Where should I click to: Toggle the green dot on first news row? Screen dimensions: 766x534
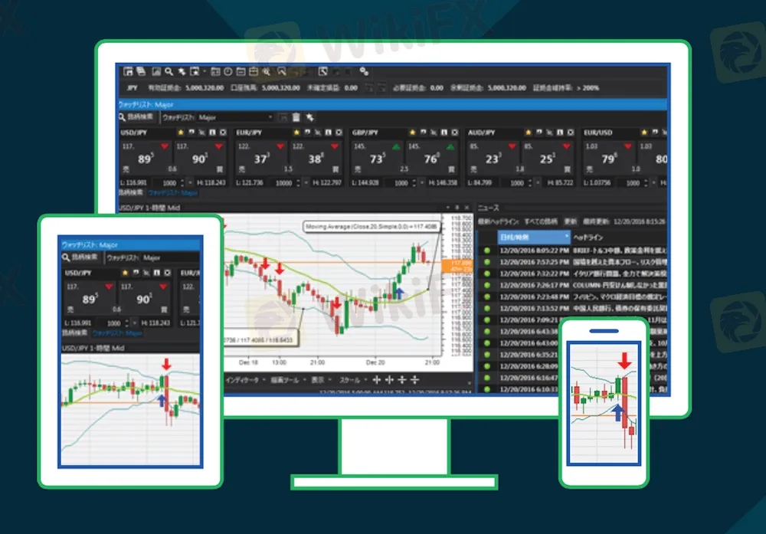pyautogui.click(x=486, y=250)
